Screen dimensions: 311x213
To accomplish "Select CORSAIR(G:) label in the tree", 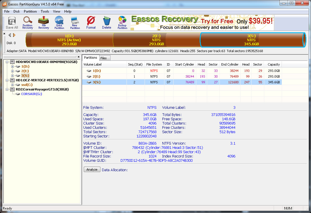I will (x=32, y=94).
